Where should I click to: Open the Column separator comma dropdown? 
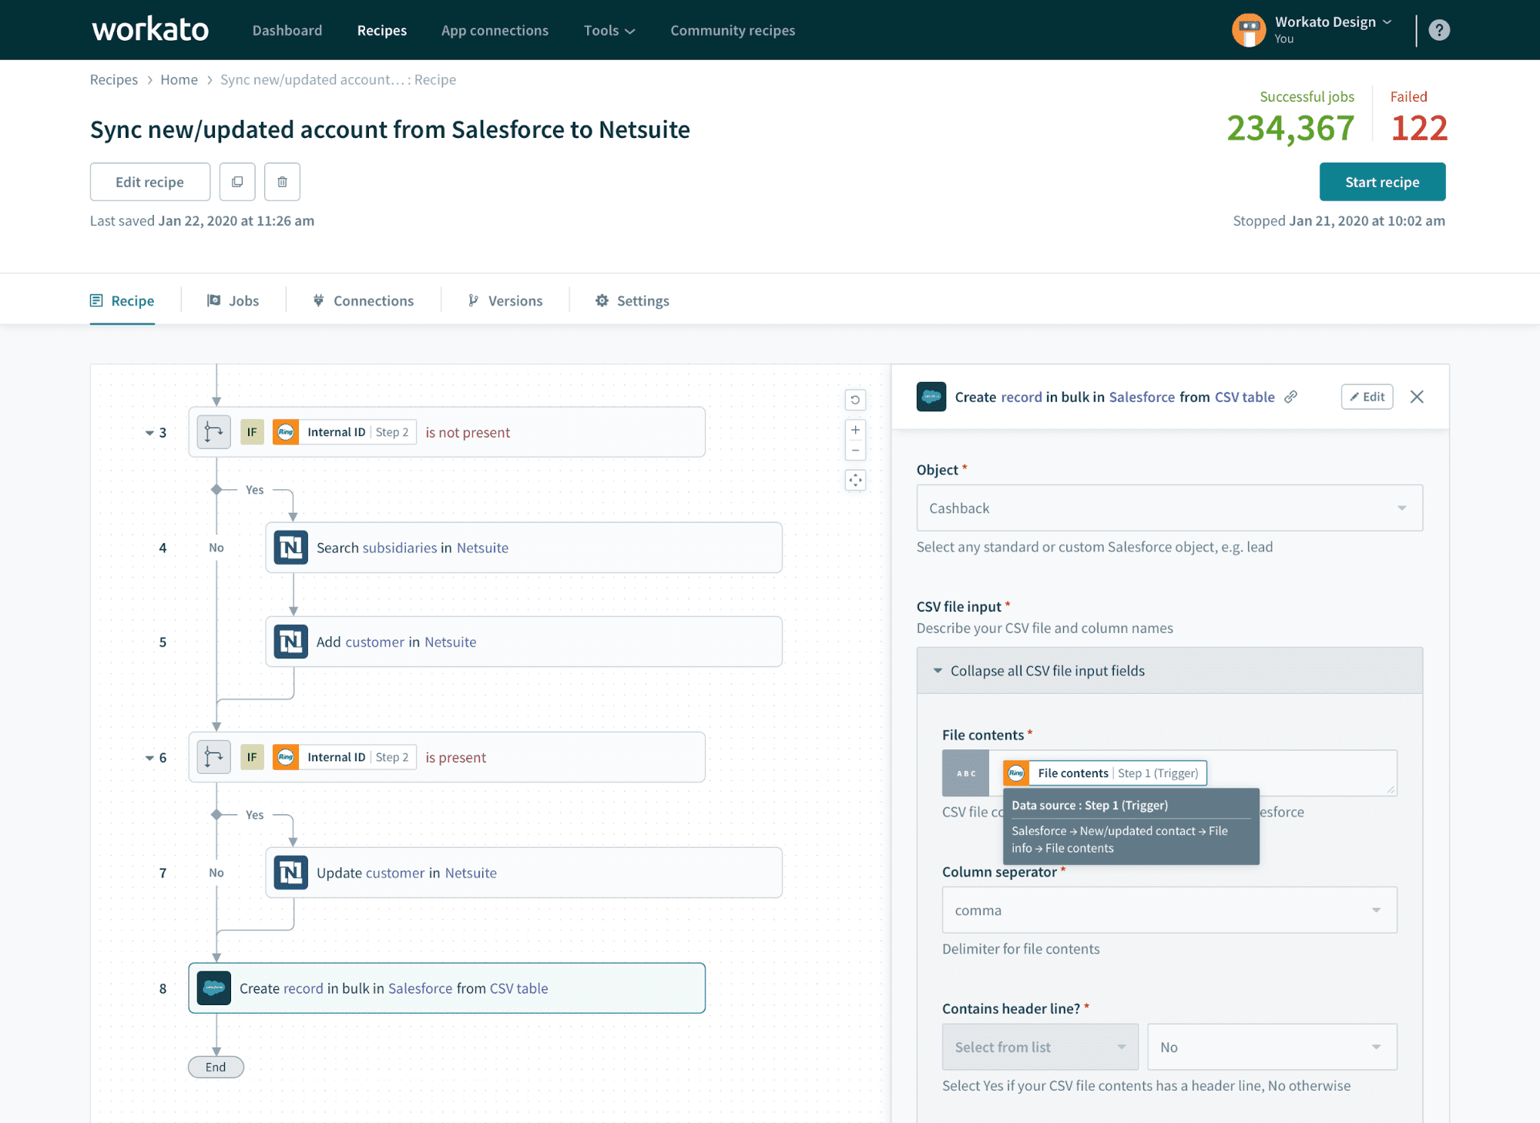coord(1169,910)
